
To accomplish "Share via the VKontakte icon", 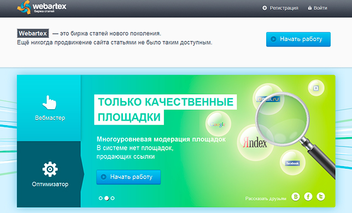I will click(296, 197).
